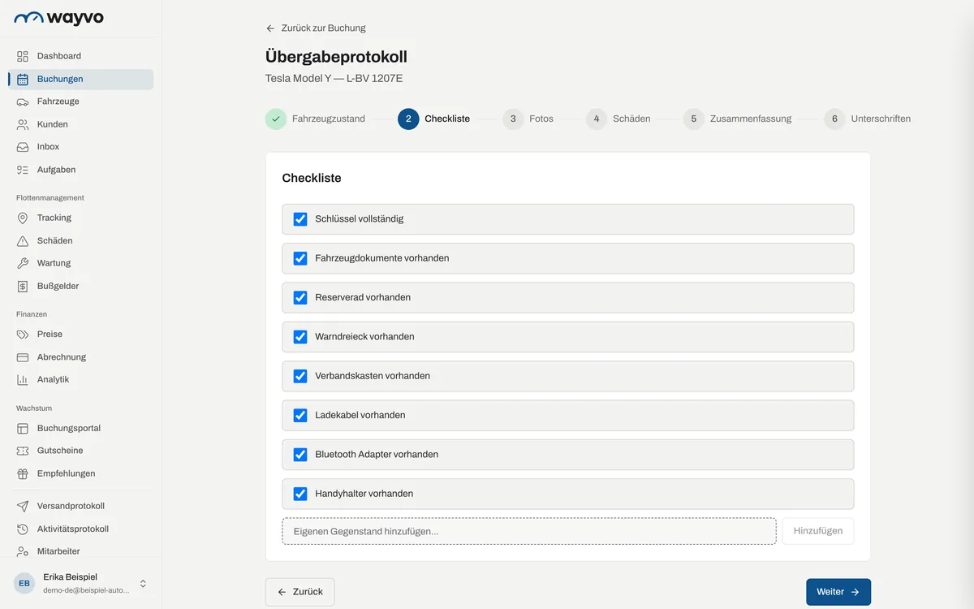Click the Inbox tray icon

23,147
